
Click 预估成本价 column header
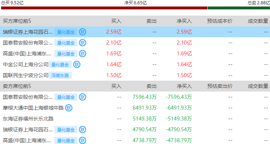pos(220,21)
